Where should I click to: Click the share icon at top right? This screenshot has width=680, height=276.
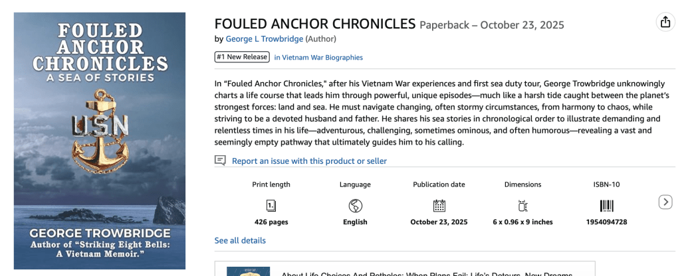[665, 22]
